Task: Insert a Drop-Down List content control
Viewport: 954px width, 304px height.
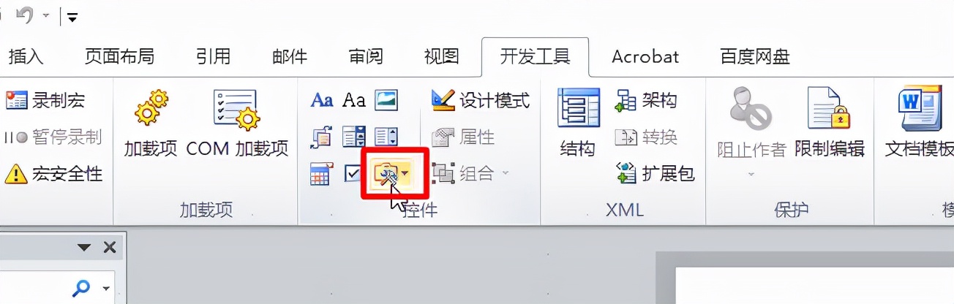Action: tap(386, 137)
